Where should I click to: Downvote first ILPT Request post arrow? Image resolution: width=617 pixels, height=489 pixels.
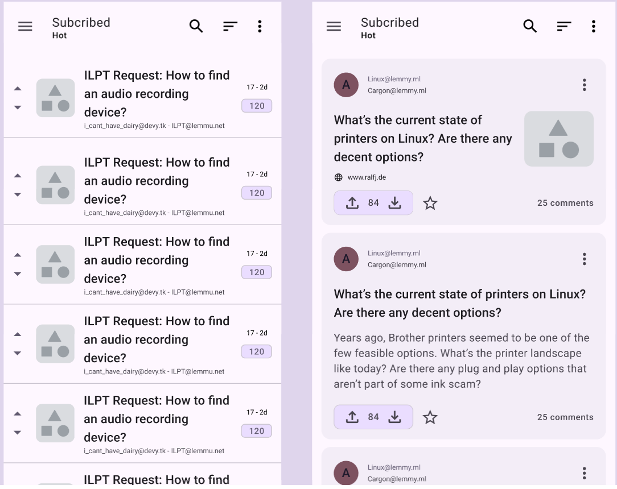click(x=18, y=107)
